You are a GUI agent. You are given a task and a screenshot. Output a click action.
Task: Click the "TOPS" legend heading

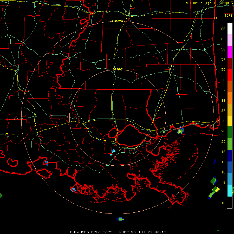(229, 16)
